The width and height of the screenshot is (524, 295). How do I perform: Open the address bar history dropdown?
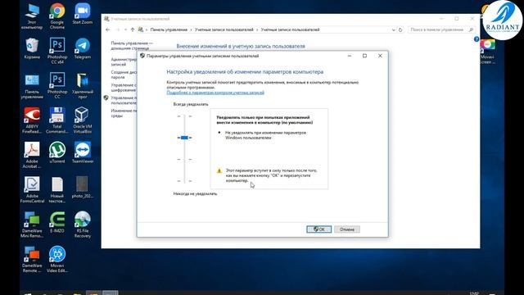pos(393,29)
